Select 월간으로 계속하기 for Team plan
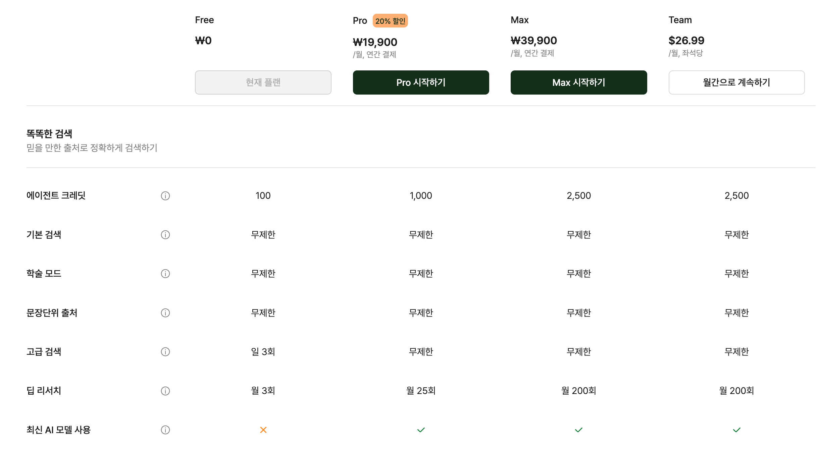The width and height of the screenshot is (818, 450). click(x=737, y=82)
